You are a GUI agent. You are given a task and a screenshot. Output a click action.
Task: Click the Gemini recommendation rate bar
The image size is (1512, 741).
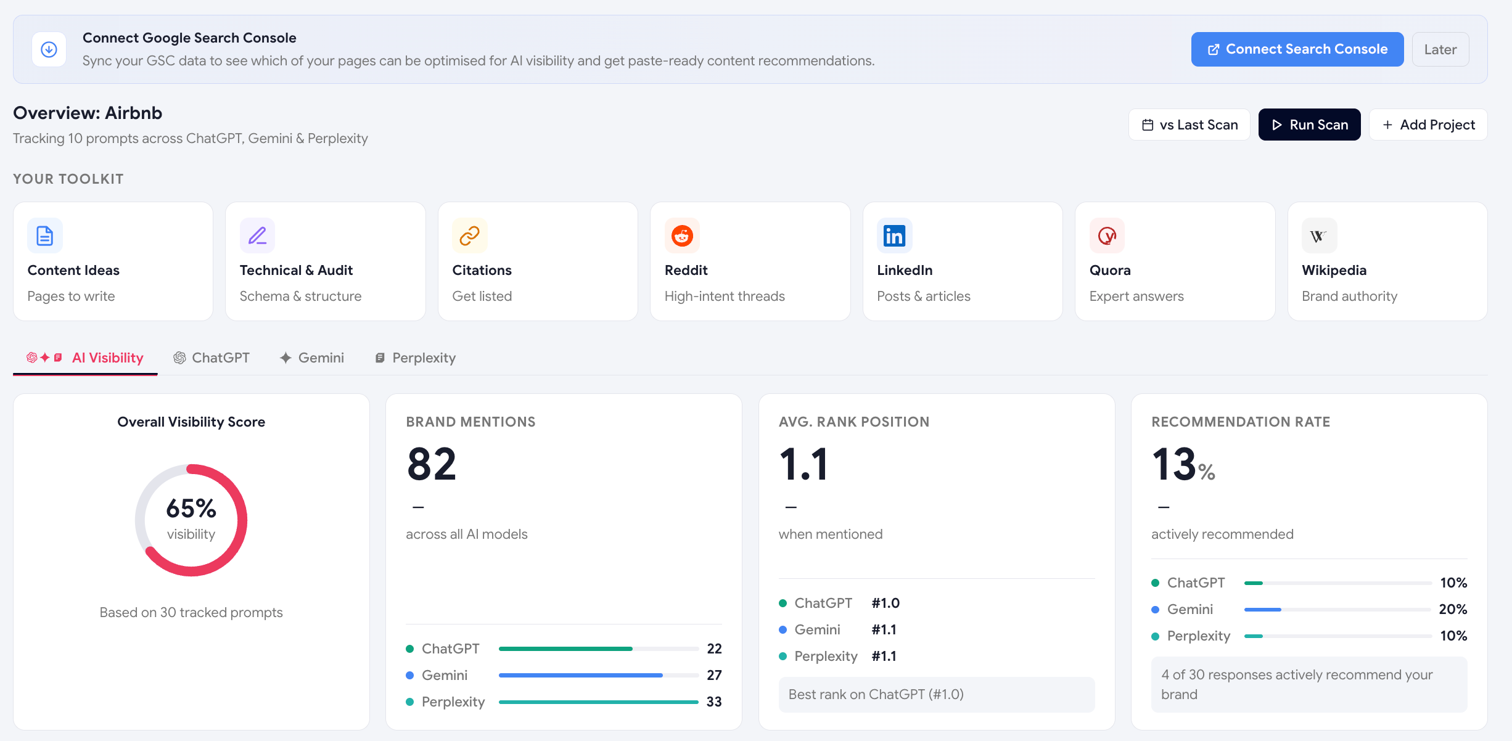(1337, 610)
